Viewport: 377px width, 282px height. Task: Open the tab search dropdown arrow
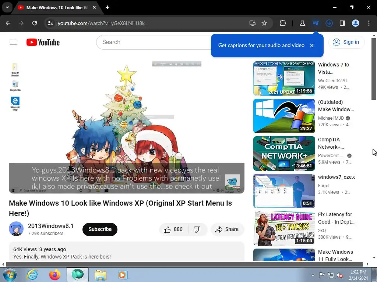click(x=7, y=7)
